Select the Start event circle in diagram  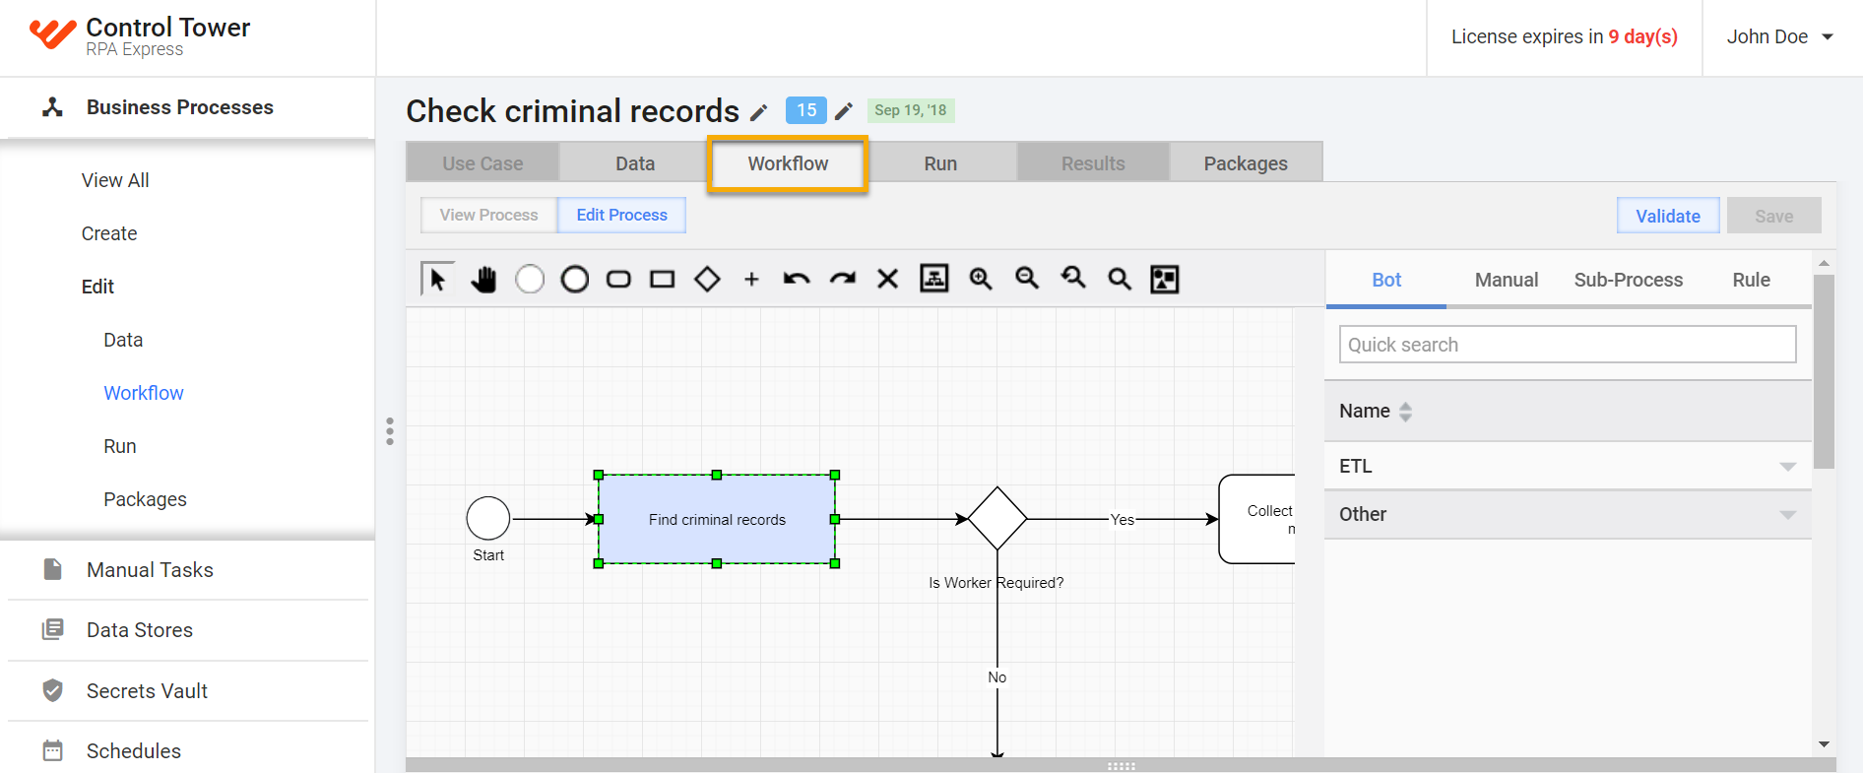click(488, 519)
